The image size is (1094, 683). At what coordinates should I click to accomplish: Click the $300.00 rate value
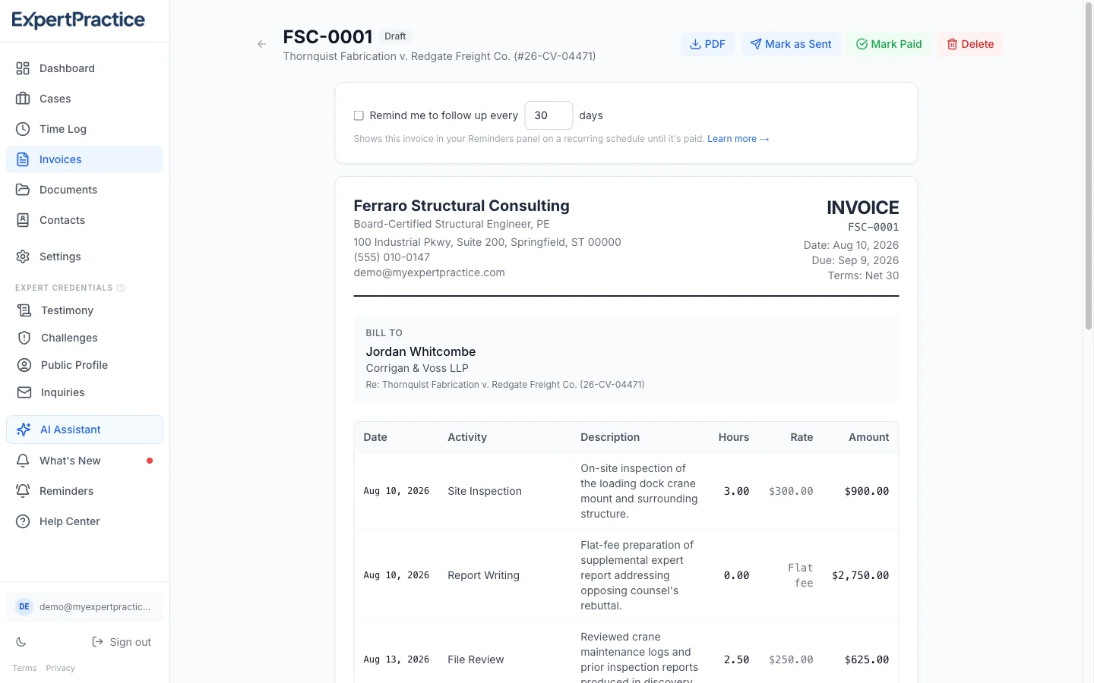791,491
